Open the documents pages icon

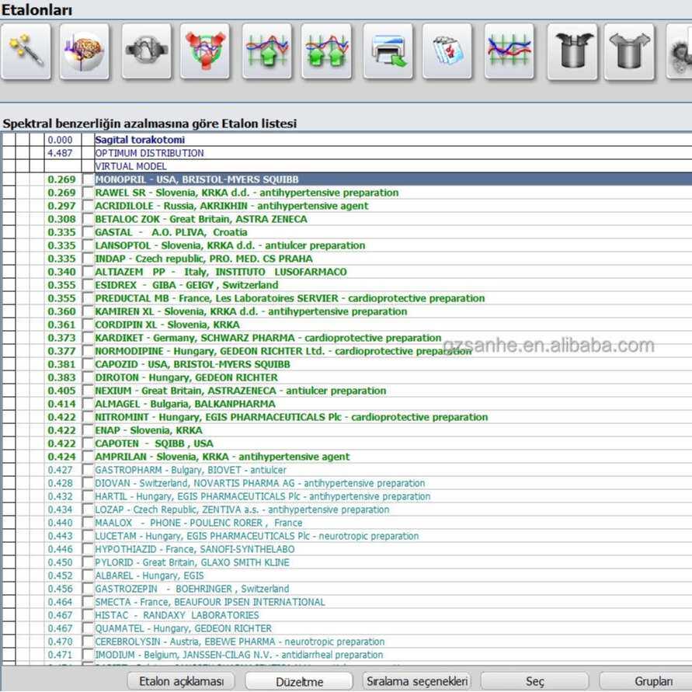[x=447, y=51]
